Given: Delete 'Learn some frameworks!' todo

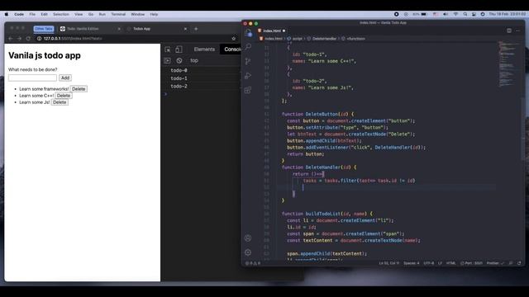Looking at the screenshot, I should pos(79,89).
